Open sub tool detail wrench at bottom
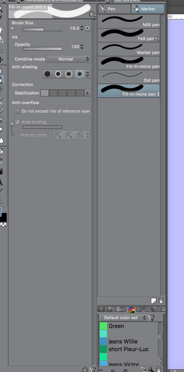 point(93,369)
